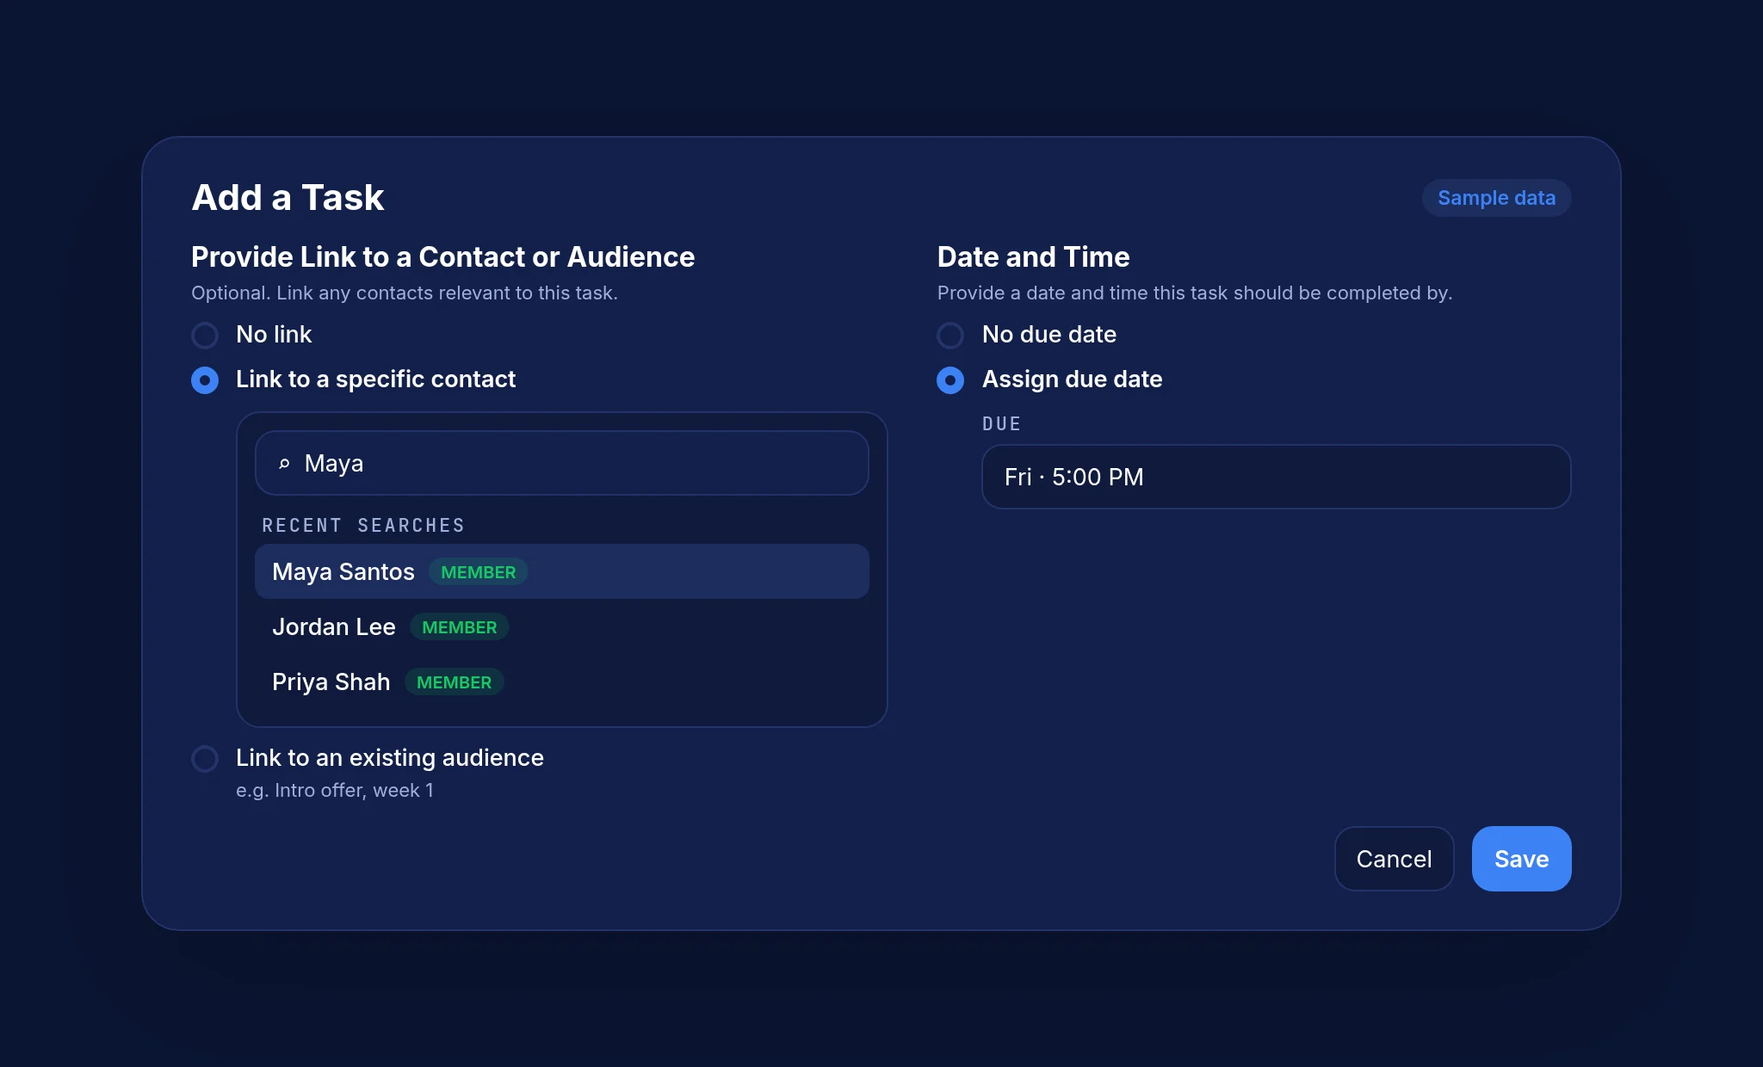Pick the No due date option
This screenshot has width=1763, height=1067.
(950, 335)
